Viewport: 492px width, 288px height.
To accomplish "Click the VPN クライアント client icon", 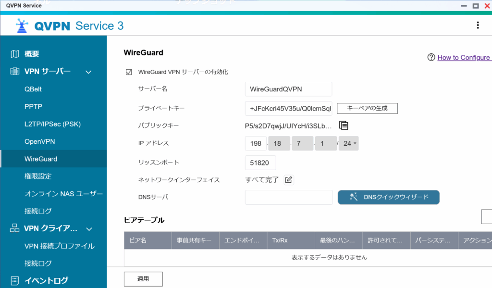I will 15,228.
